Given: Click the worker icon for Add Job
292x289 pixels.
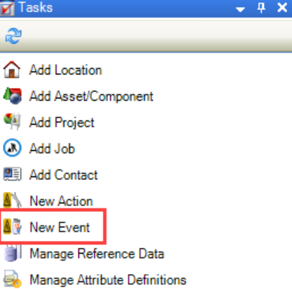Looking at the screenshot, I should [12, 148].
